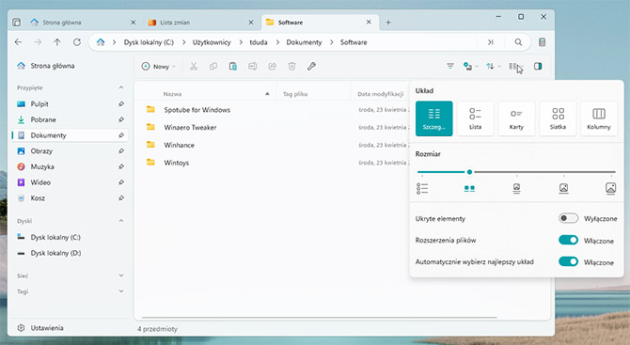Click the Delete trash icon
The height and width of the screenshot is (345, 630).
(x=292, y=66)
